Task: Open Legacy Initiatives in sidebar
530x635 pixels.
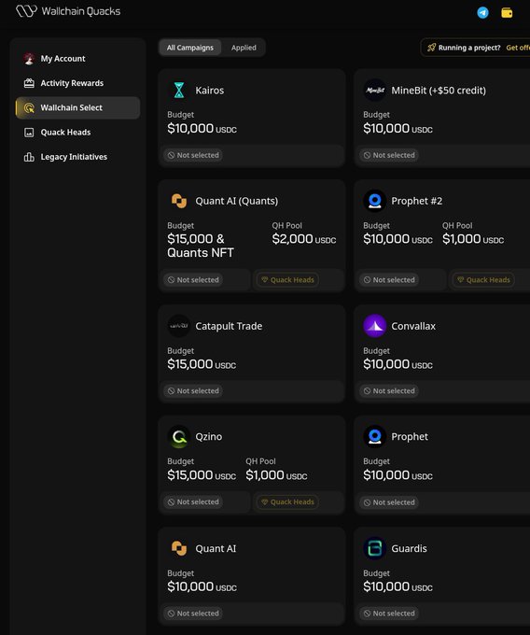Action: click(77, 157)
